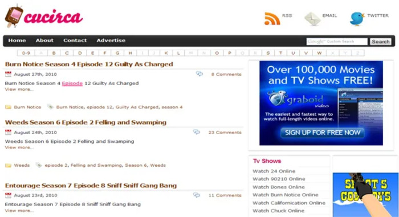Open the Twitter bird icon

tap(357, 19)
